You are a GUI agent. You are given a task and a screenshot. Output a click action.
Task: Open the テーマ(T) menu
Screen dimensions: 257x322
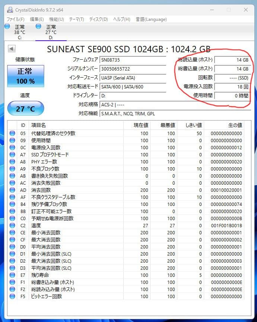(76, 19)
